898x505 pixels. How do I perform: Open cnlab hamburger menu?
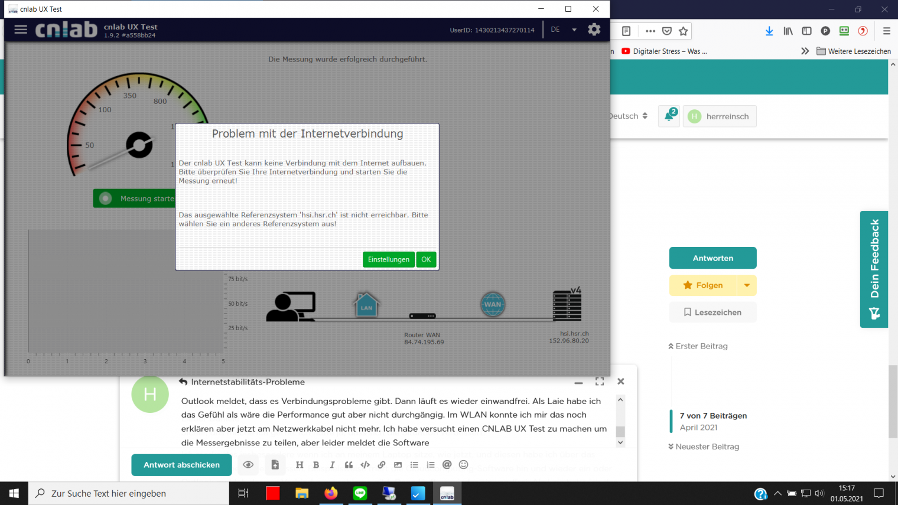pos(21,30)
